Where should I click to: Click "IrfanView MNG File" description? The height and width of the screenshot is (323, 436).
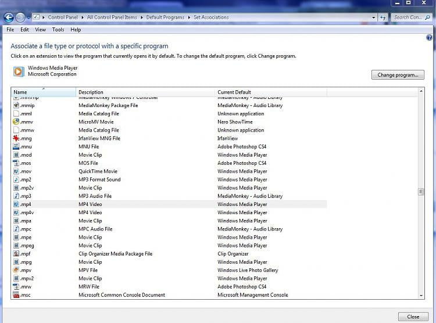(x=99, y=138)
